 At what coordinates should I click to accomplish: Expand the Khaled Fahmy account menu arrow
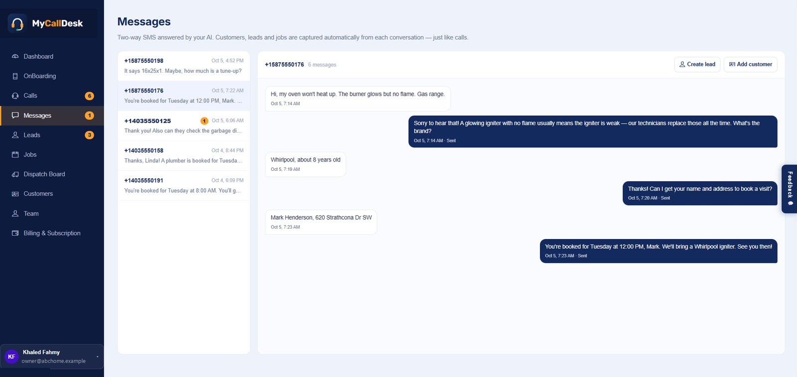pos(97,357)
